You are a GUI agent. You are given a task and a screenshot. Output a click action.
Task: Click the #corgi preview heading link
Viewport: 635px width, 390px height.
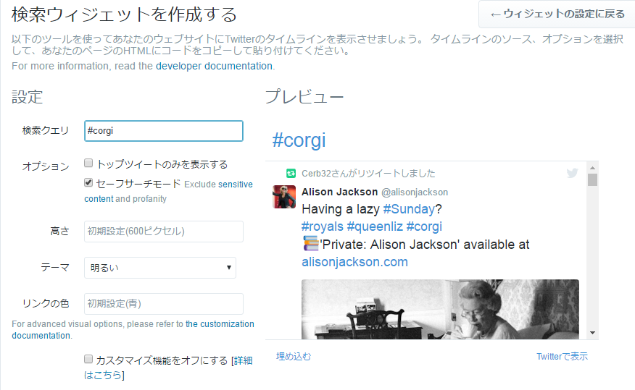tap(299, 140)
